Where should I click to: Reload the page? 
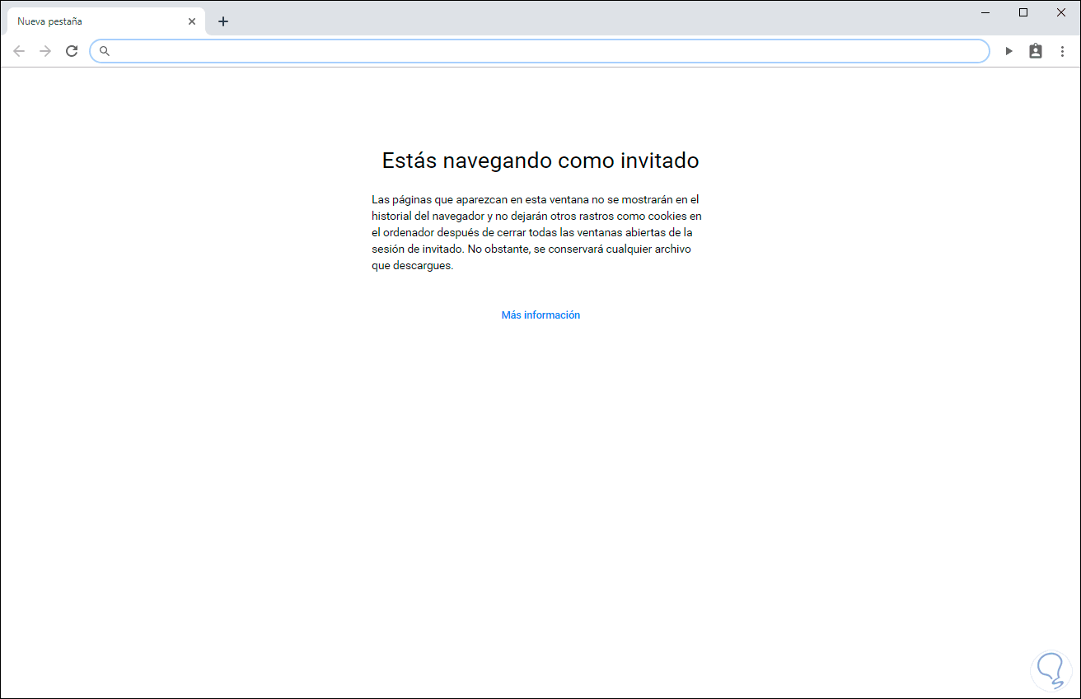72,51
